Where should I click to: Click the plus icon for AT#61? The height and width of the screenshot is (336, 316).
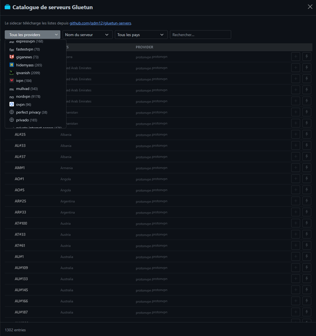296,245
